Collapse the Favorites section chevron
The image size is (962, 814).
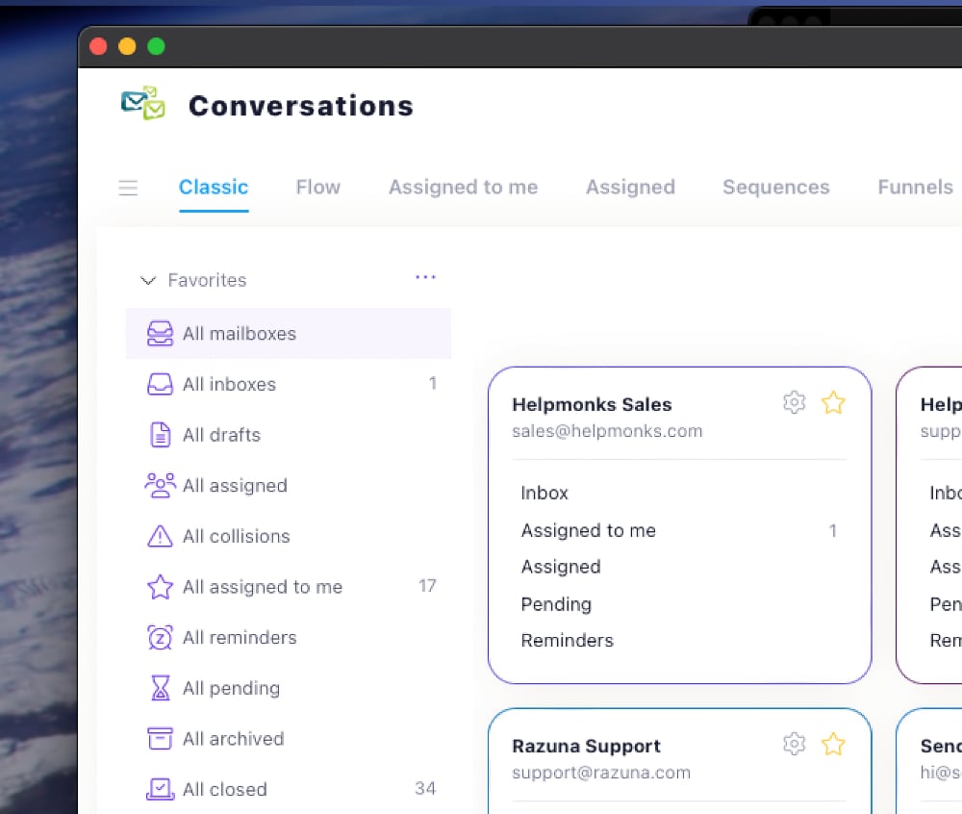click(x=148, y=281)
